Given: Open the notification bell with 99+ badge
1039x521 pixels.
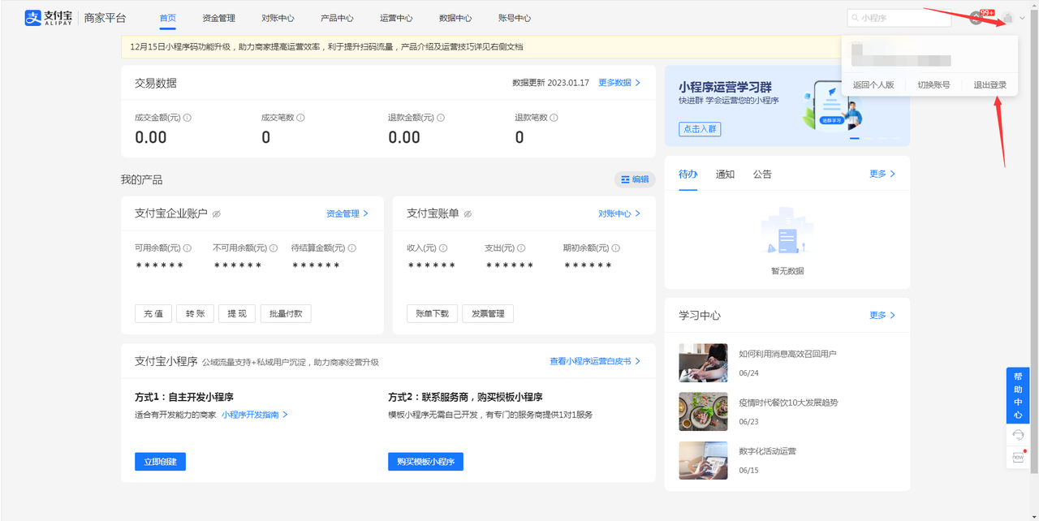Looking at the screenshot, I should [x=977, y=18].
